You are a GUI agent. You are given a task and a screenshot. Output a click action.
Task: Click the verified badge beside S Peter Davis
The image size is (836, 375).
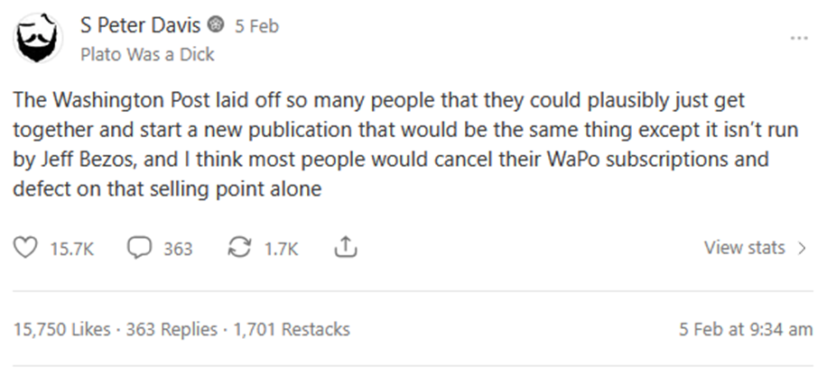coord(216,25)
